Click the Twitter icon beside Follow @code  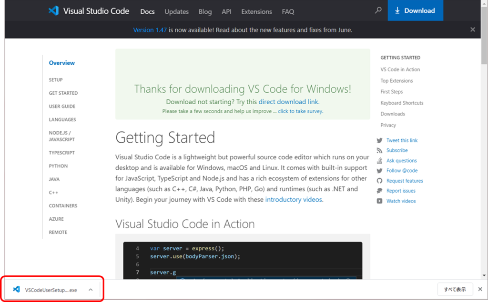379,171
